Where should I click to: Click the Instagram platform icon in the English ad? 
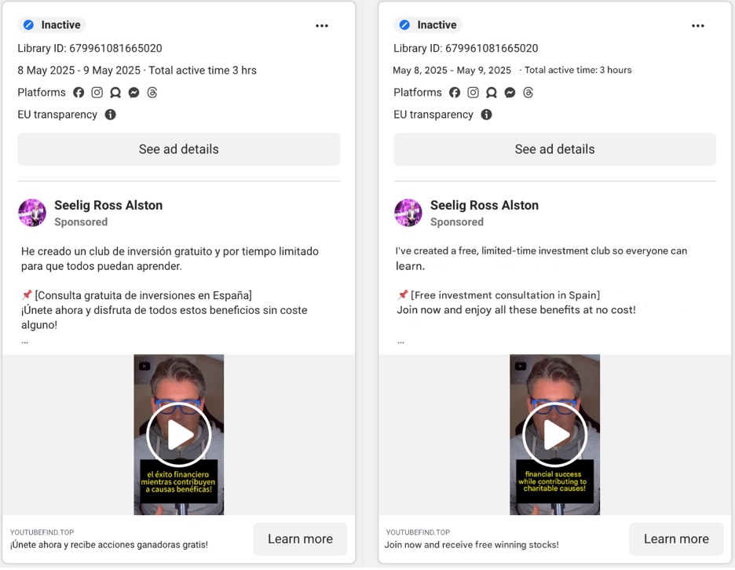point(474,93)
